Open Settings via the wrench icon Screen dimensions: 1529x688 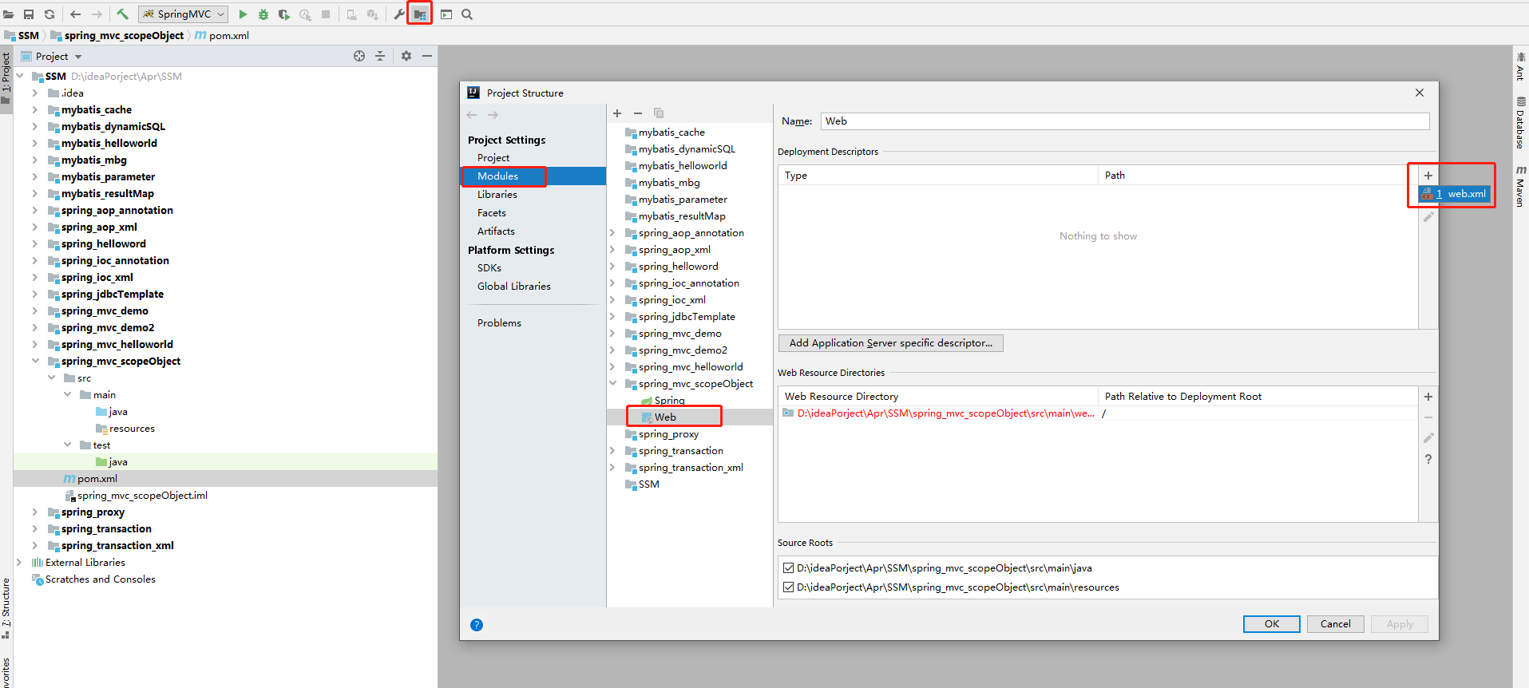point(399,14)
